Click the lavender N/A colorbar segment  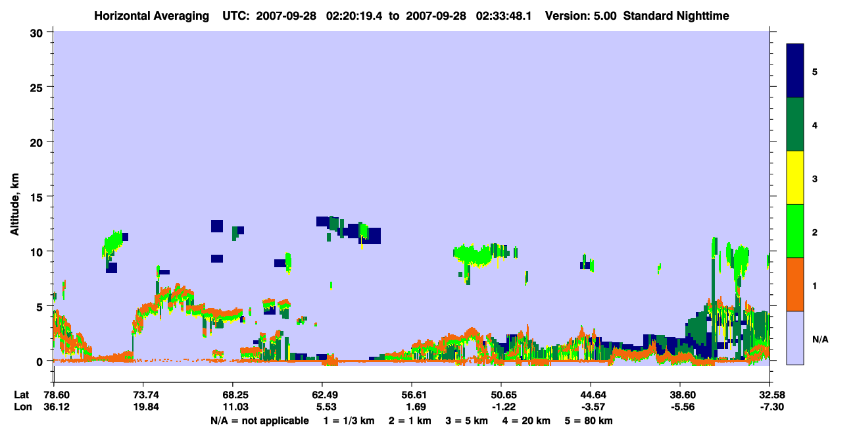click(x=795, y=338)
